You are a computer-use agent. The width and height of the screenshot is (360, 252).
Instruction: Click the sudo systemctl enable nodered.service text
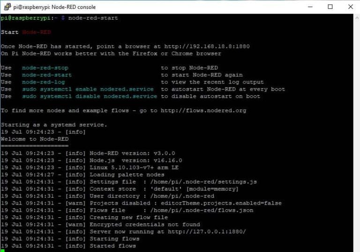tap(88, 89)
